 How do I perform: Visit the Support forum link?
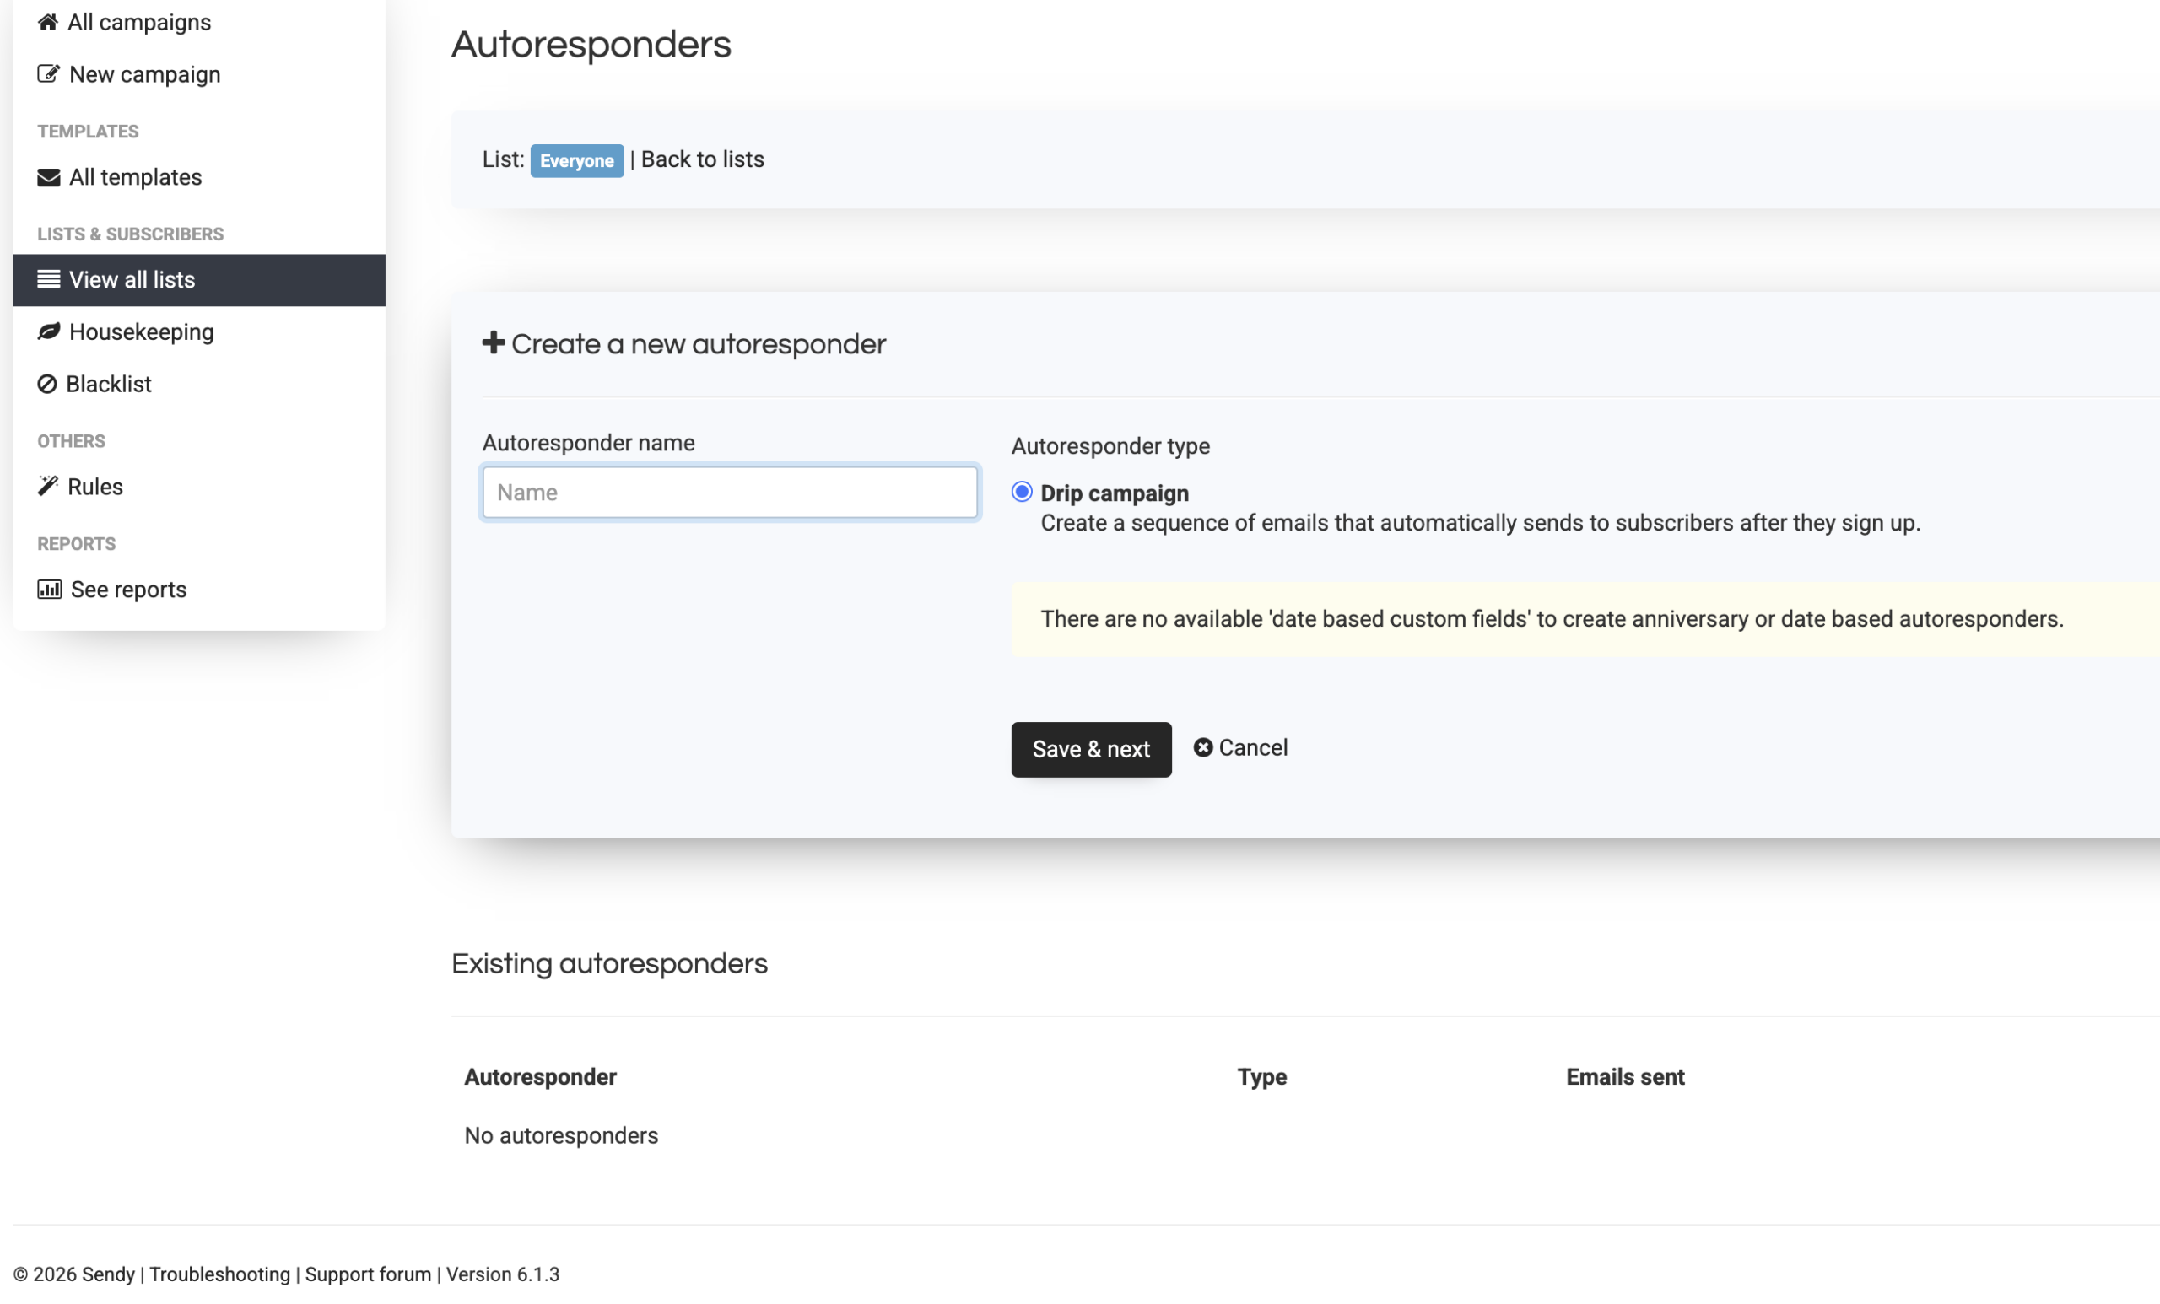[x=367, y=1274]
